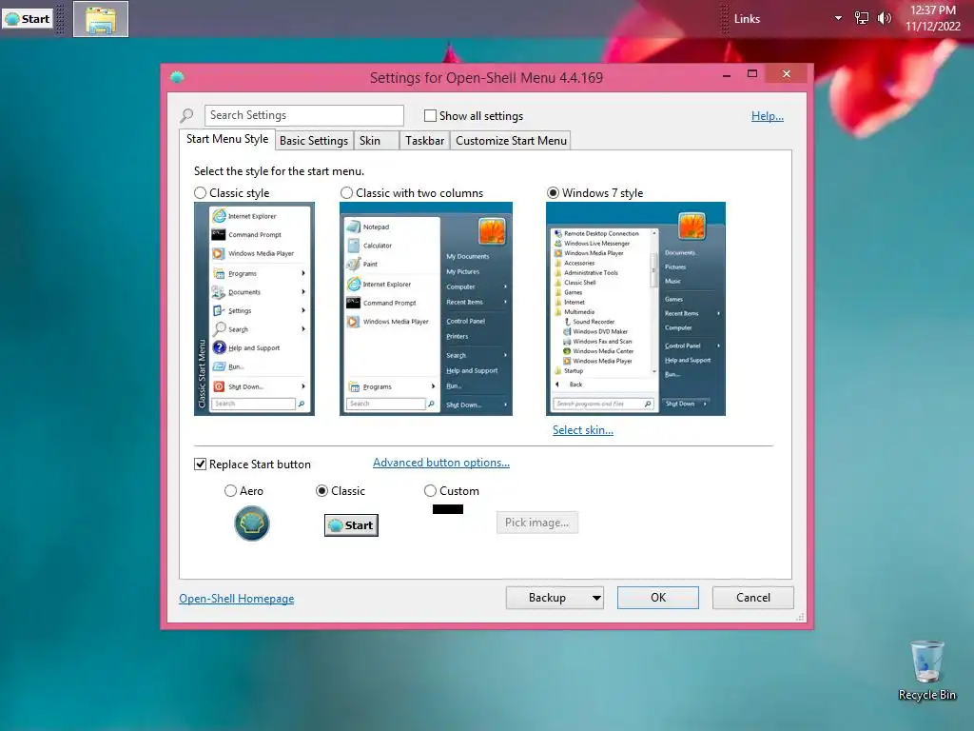Open the Taskbar tab
The height and width of the screenshot is (731, 974).
point(425,141)
